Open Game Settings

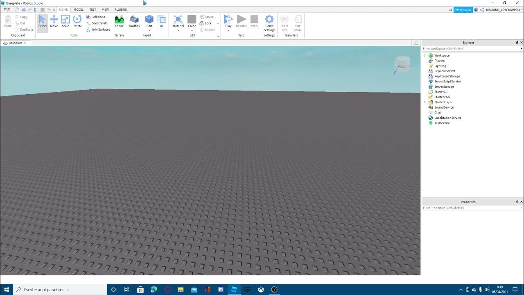tap(269, 23)
